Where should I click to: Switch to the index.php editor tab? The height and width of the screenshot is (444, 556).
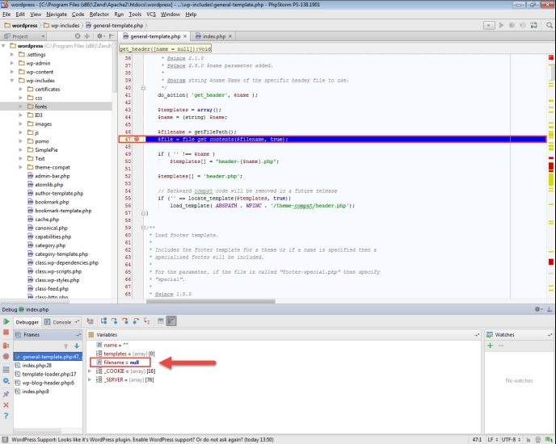213,36
